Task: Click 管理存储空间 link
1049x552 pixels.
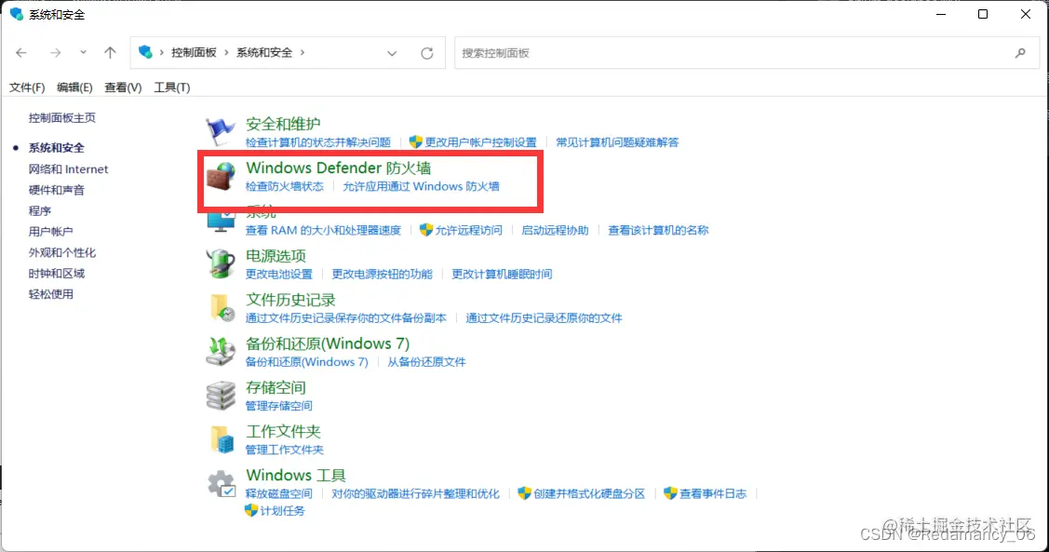Action: 279,406
